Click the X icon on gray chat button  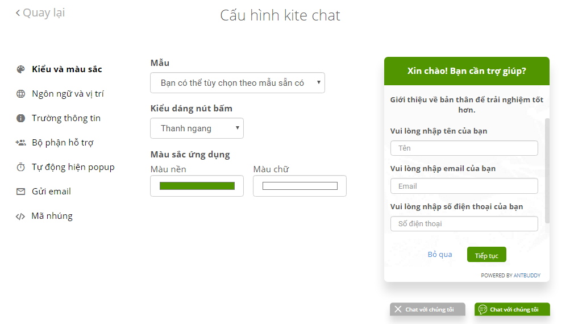[x=398, y=309]
